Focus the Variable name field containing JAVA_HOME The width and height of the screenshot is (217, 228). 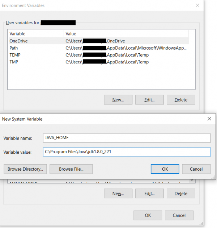pos(127,138)
